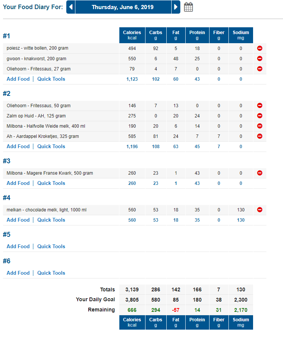
Task: Remove Zalm op Huid entry
Action: coord(260,116)
